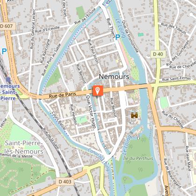Click the Île du Perthuis label
Viewport: 196px width, 196px height.
pyautogui.click(x=138, y=159)
